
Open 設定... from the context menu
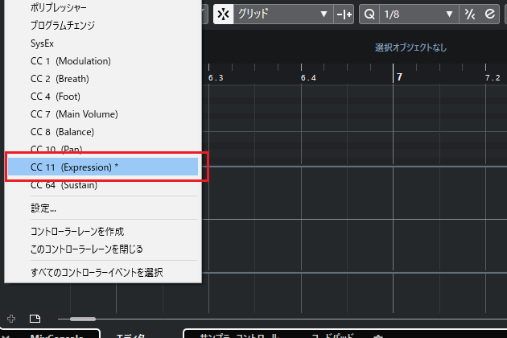point(43,208)
